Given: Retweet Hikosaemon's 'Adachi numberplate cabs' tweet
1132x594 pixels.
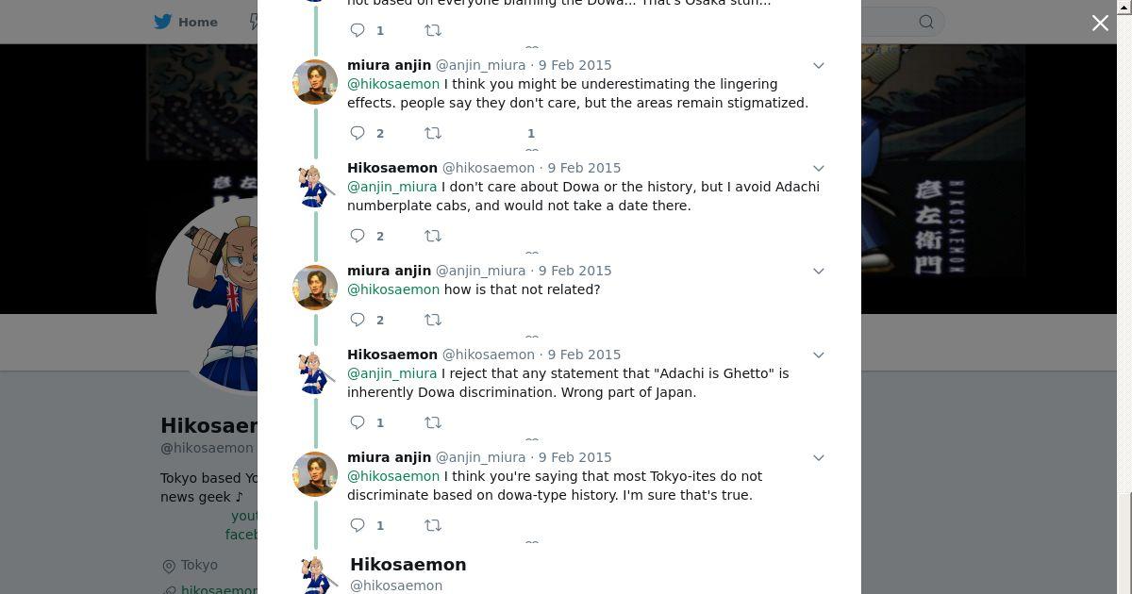Looking at the screenshot, I should (433, 236).
